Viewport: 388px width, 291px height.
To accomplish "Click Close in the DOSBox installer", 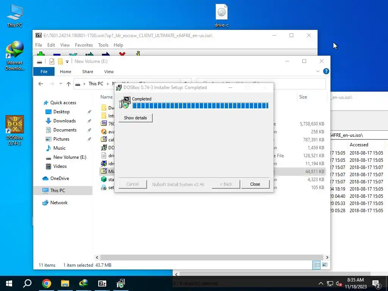I will [255, 184].
